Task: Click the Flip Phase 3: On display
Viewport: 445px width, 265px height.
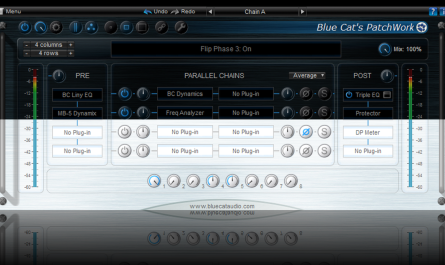Action: [x=226, y=49]
